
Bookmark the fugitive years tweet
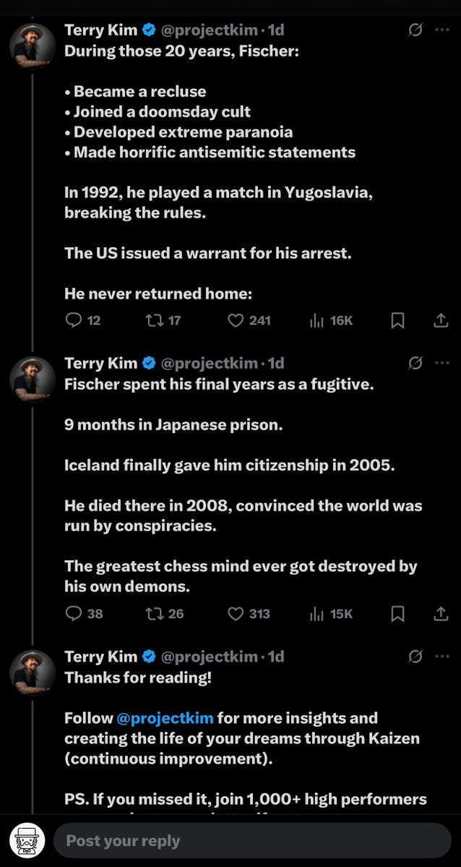(x=397, y=614)
